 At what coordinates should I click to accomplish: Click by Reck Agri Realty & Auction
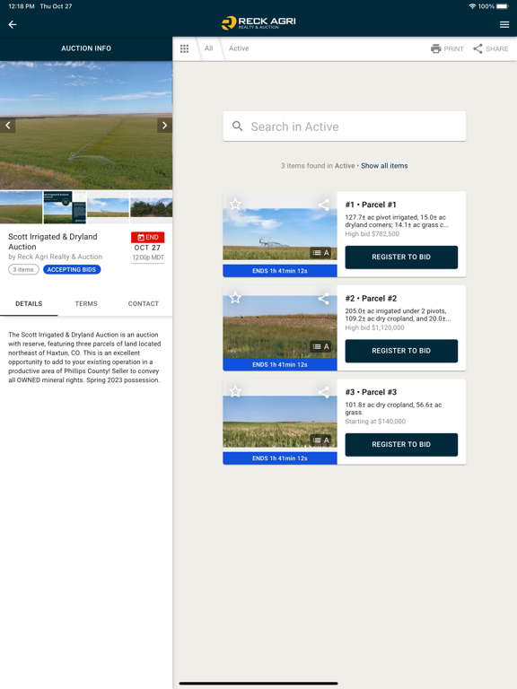[x=56, y=257]
